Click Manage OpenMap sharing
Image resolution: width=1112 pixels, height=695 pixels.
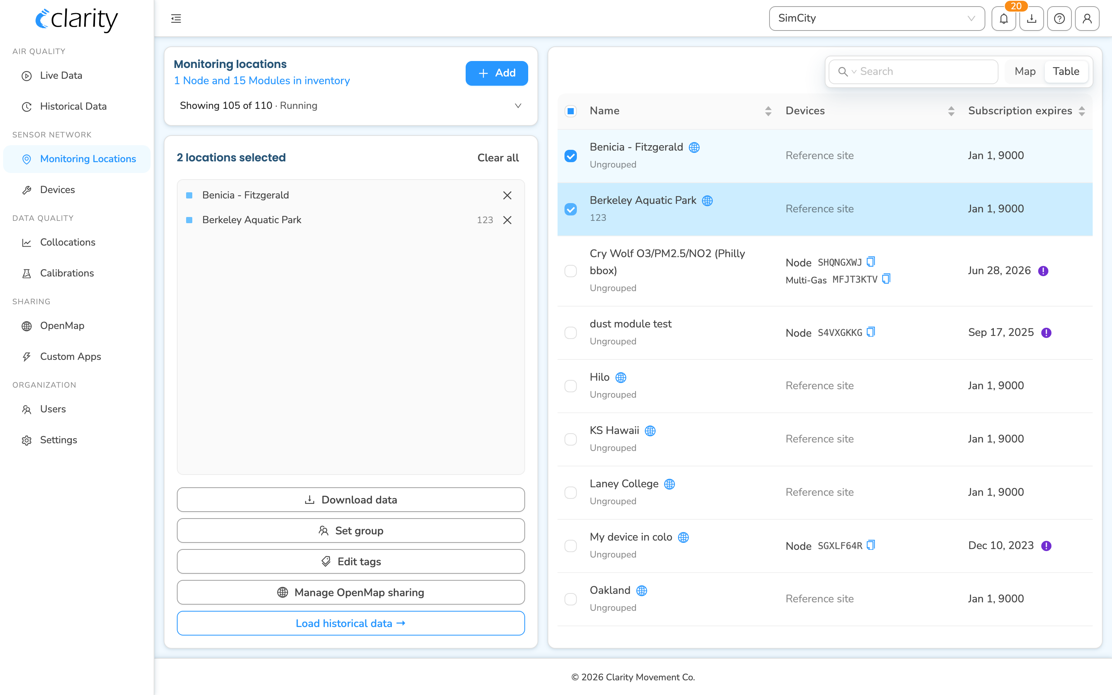coord(351,592)
